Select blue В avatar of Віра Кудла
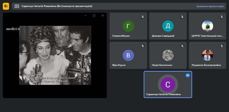Image resolution: width=229 pixels, height=112 pixels. pos(128,55)
